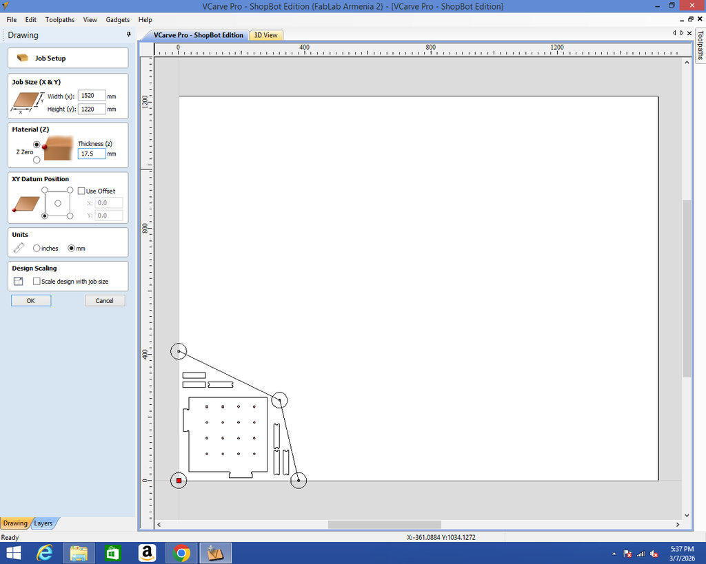The height and width of the screenshot is (564, 706).
Task: Click the Action Center flag tray icon
Action: (627, 554)
